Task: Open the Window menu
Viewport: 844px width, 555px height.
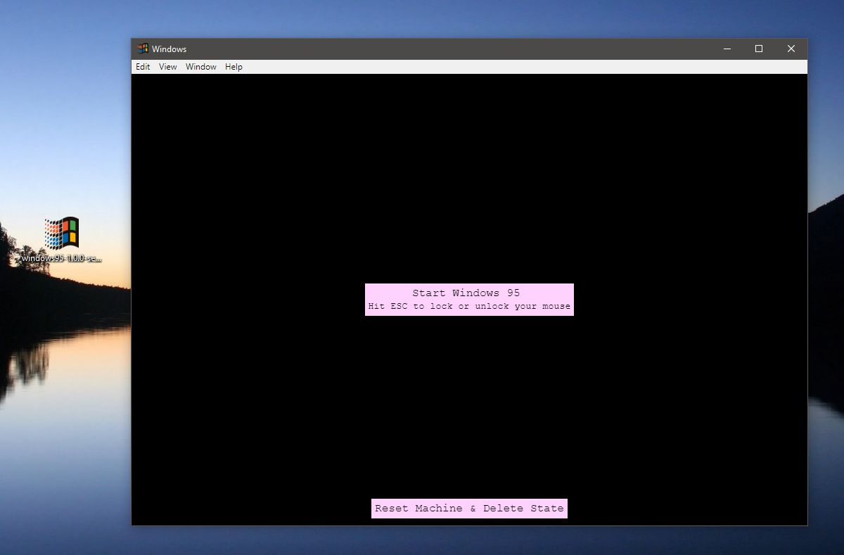Action: tap(201, 67)
